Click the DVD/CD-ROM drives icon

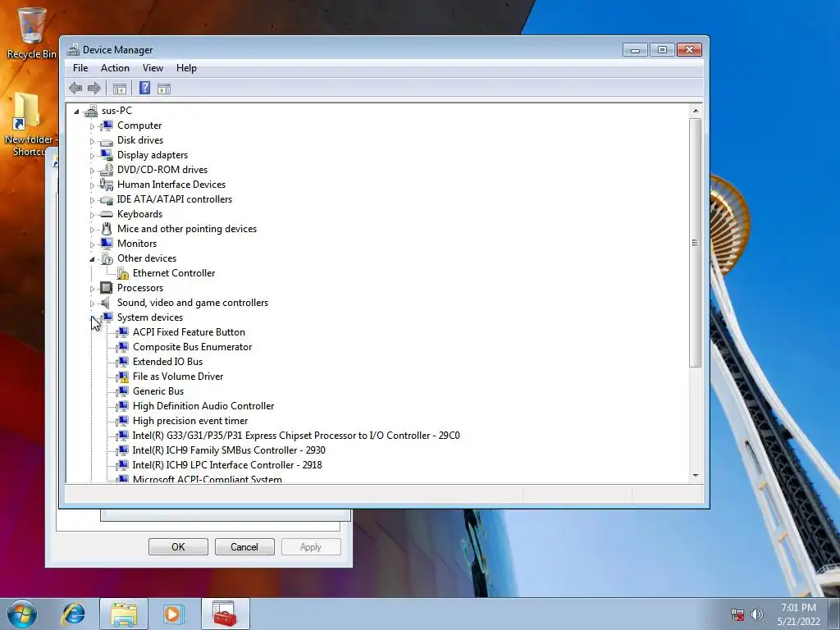coord(107,170)
